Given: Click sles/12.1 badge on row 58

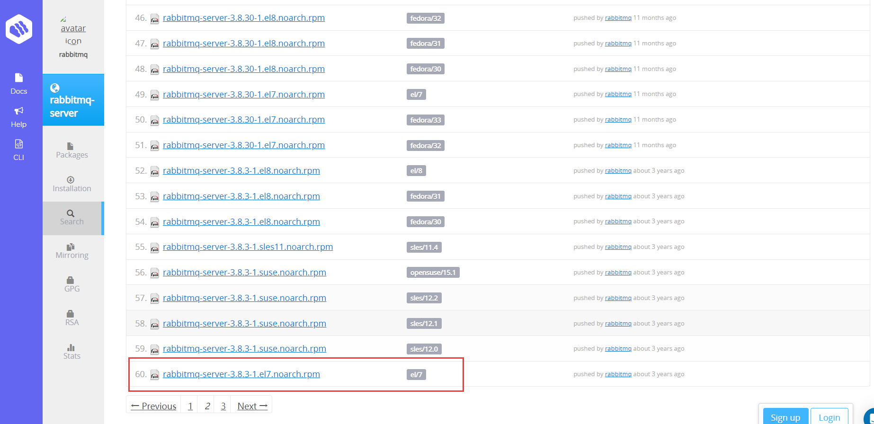Looking at the screenshot, I should pos(424,324).
